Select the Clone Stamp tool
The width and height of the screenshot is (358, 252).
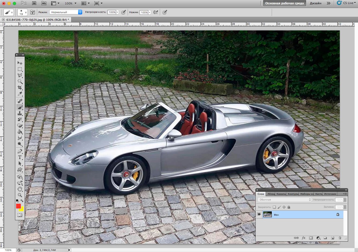pos(20,113)
